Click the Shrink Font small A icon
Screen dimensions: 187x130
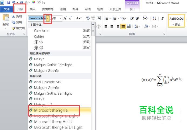pyautogui.click(x=70, y=18)
